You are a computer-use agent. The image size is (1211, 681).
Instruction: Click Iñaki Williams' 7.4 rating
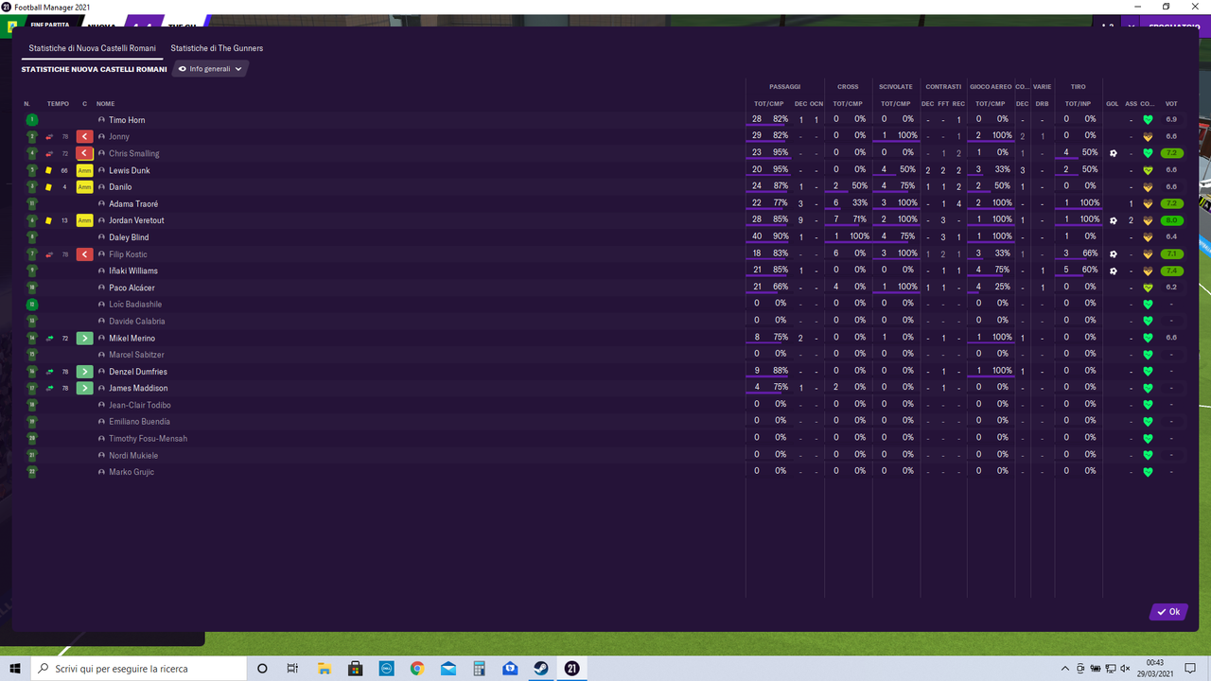[x=1171, y=271]
